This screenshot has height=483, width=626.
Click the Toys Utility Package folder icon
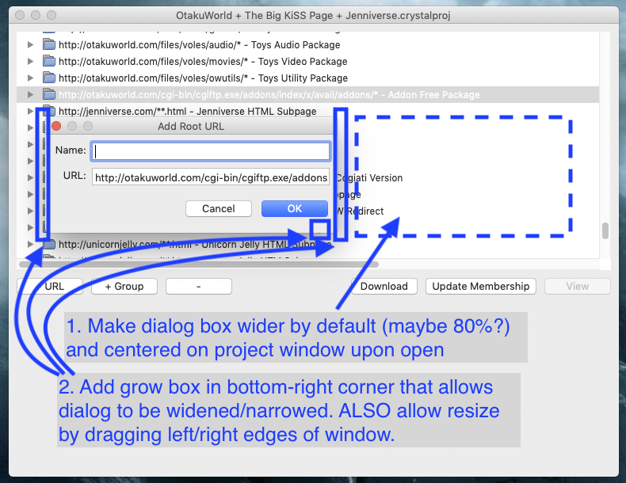click(48, 78)
